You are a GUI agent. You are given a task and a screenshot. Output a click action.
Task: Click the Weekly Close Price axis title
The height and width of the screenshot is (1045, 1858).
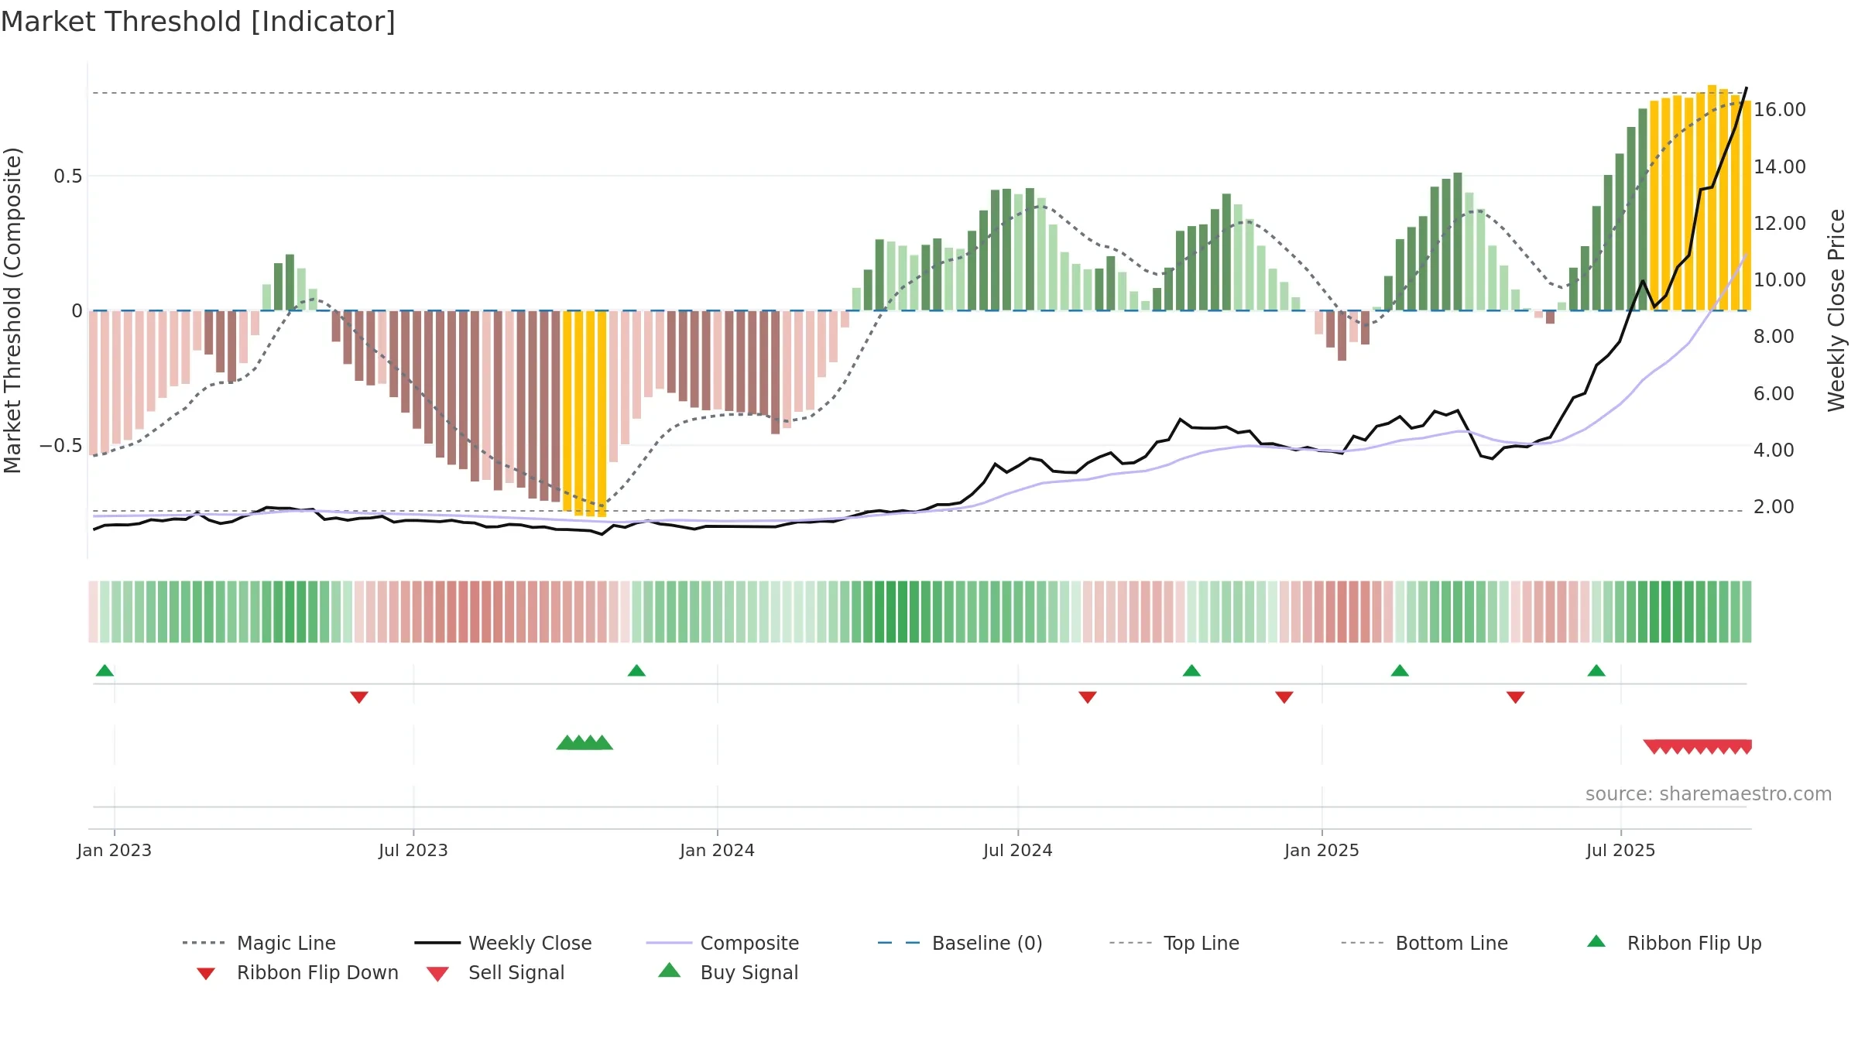point(1836,310)
